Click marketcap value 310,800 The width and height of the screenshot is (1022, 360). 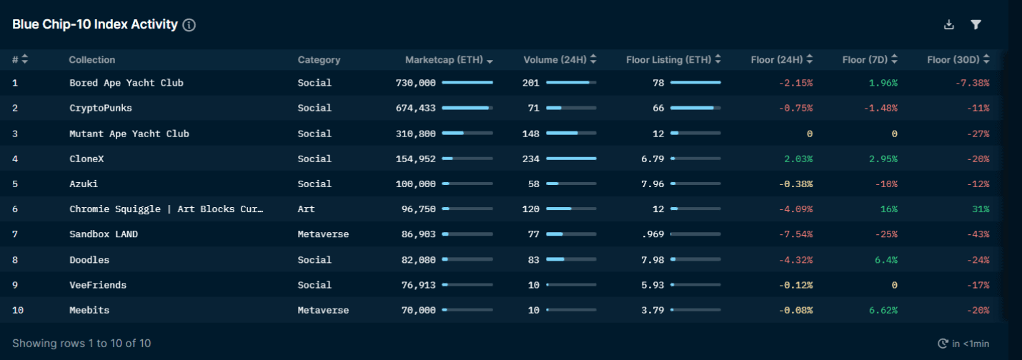pos(415,134)
